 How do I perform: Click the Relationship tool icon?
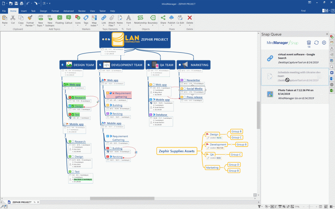click(x=140, y=18)
